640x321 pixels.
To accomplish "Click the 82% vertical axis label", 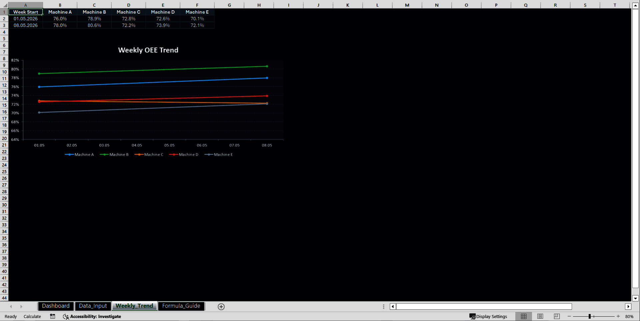I will click(x=15, y=60).
